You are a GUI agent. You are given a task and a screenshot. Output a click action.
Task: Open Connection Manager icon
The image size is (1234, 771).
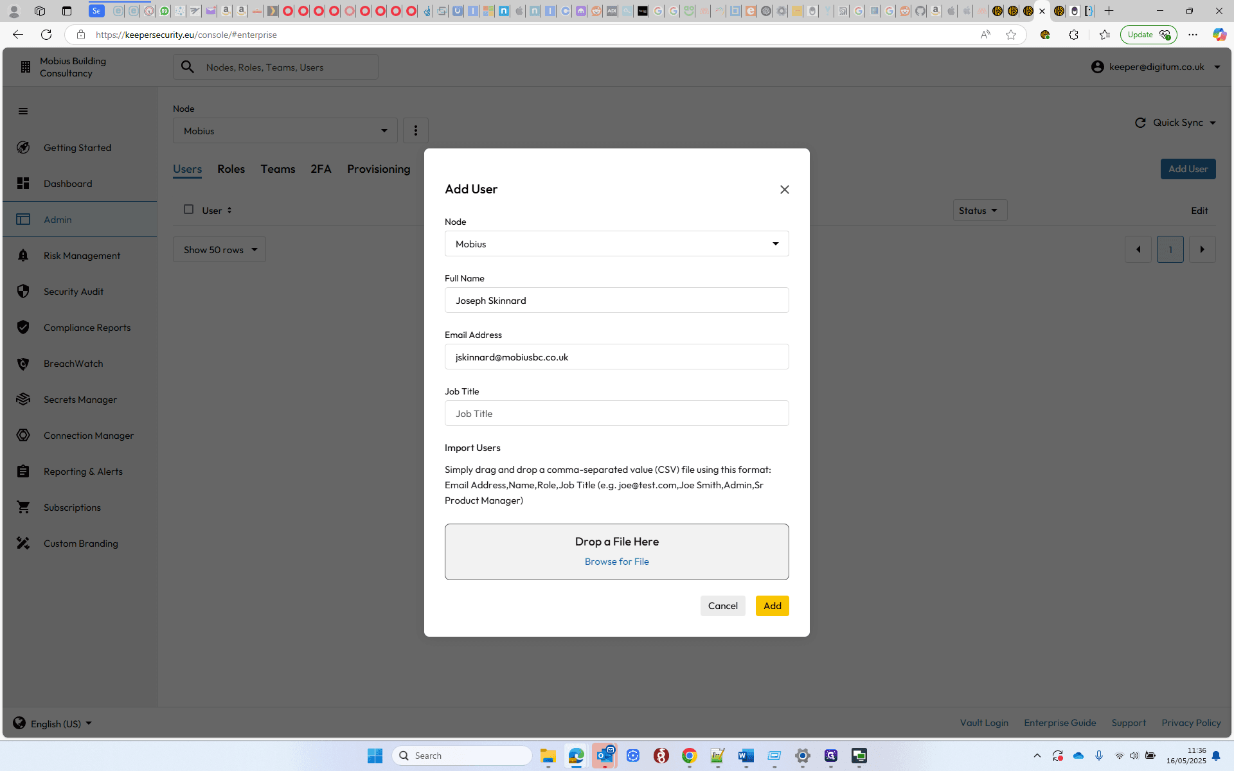pos(23,436)
